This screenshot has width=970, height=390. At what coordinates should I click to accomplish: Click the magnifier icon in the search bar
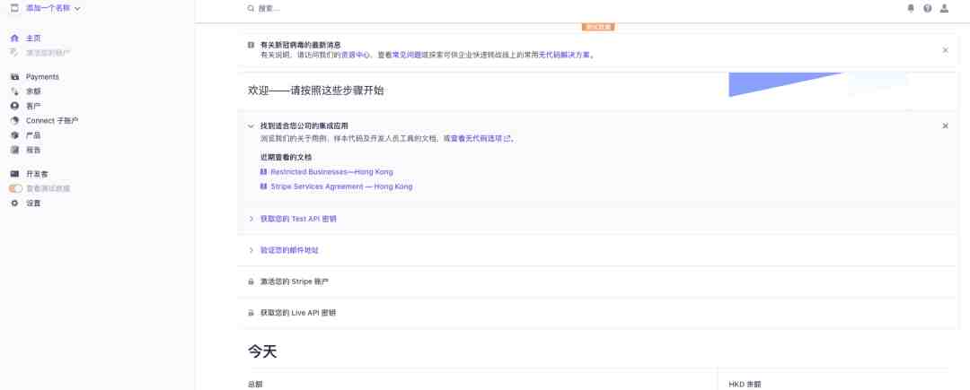coord(251,9)
